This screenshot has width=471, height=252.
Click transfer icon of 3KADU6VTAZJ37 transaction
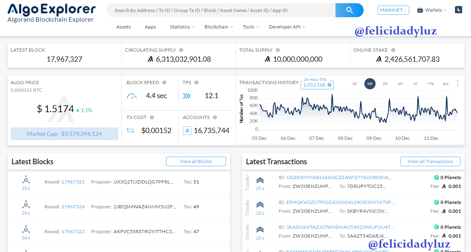point(260,230)
